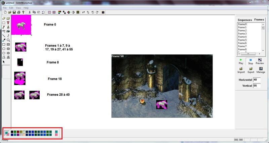Select the Text tool

pos(8,23)
